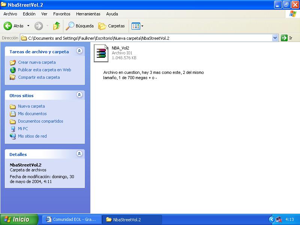Click Crear nueva carpeta link
300x225 pixels.
(37, 62)
